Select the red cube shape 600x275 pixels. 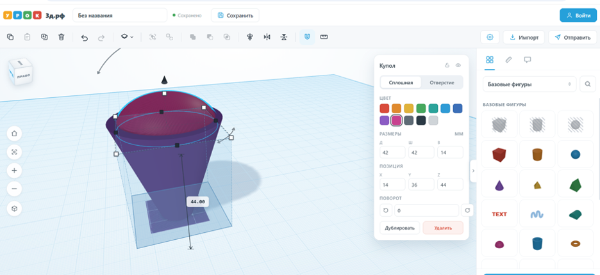click(x=499, y=154)
